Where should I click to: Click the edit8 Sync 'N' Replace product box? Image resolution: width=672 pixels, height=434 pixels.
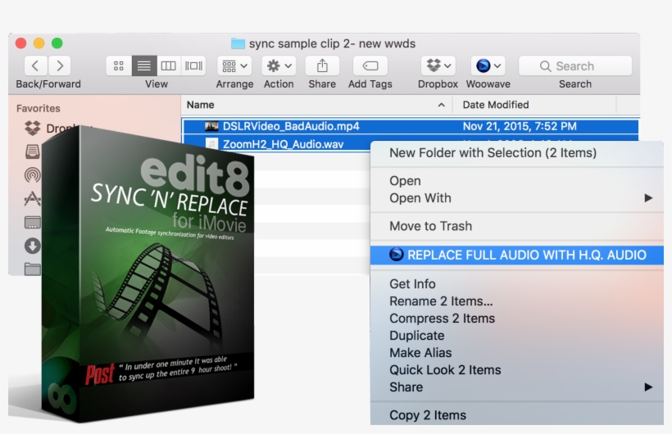(148, 274)
